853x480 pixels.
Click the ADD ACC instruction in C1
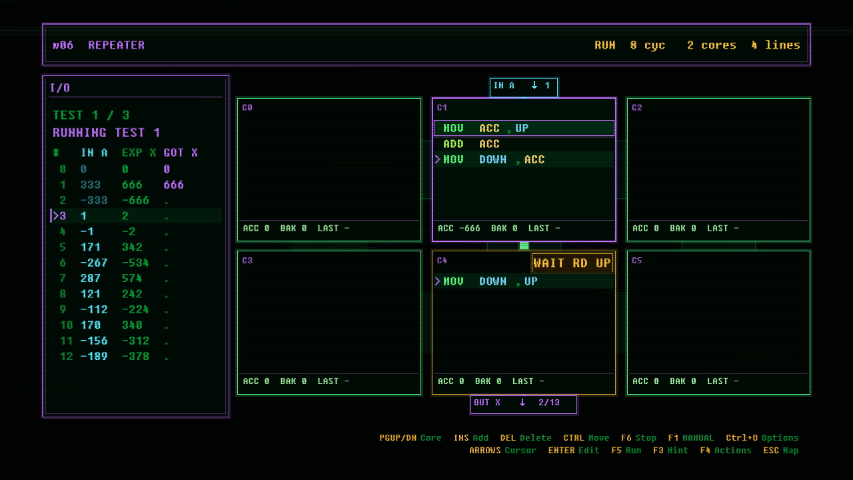coord(524,144)
